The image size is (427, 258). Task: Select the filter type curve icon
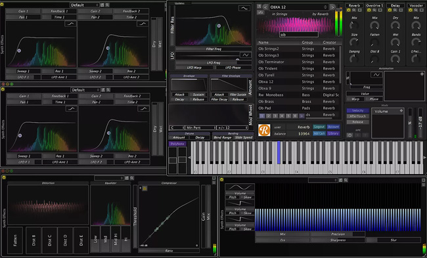(x=244, y=8)
